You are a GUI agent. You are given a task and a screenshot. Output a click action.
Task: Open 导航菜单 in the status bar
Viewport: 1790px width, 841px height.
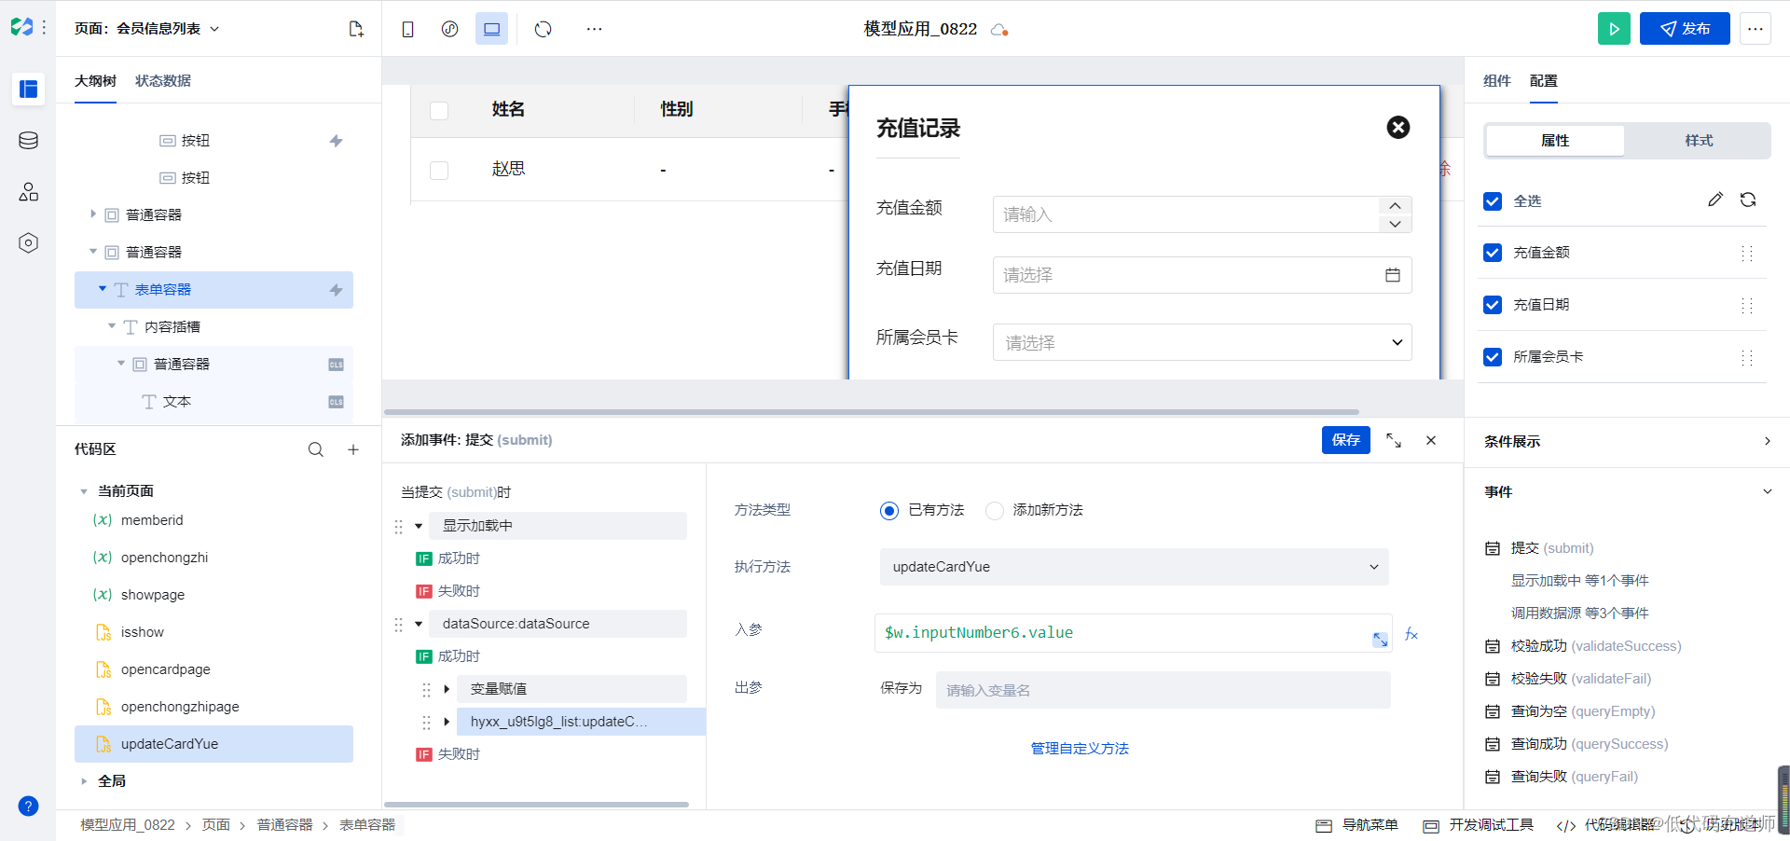(1357, 825)
